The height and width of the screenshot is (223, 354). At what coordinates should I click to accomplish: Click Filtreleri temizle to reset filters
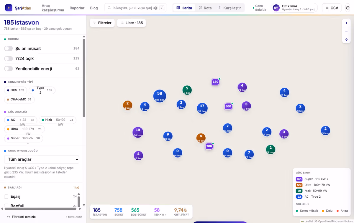[x=21, y=217]
